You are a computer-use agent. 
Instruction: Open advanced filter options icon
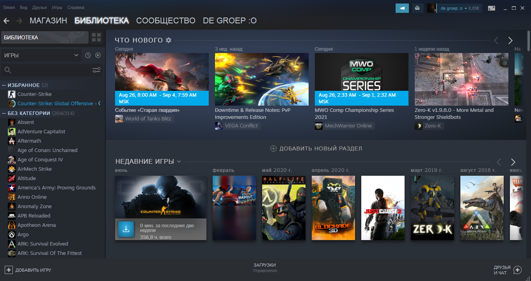coord(96,70)
